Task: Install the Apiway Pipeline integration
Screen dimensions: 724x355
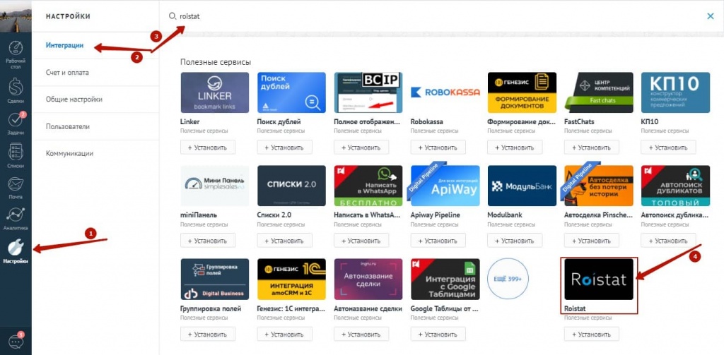Action: click(x=438, y=241)
